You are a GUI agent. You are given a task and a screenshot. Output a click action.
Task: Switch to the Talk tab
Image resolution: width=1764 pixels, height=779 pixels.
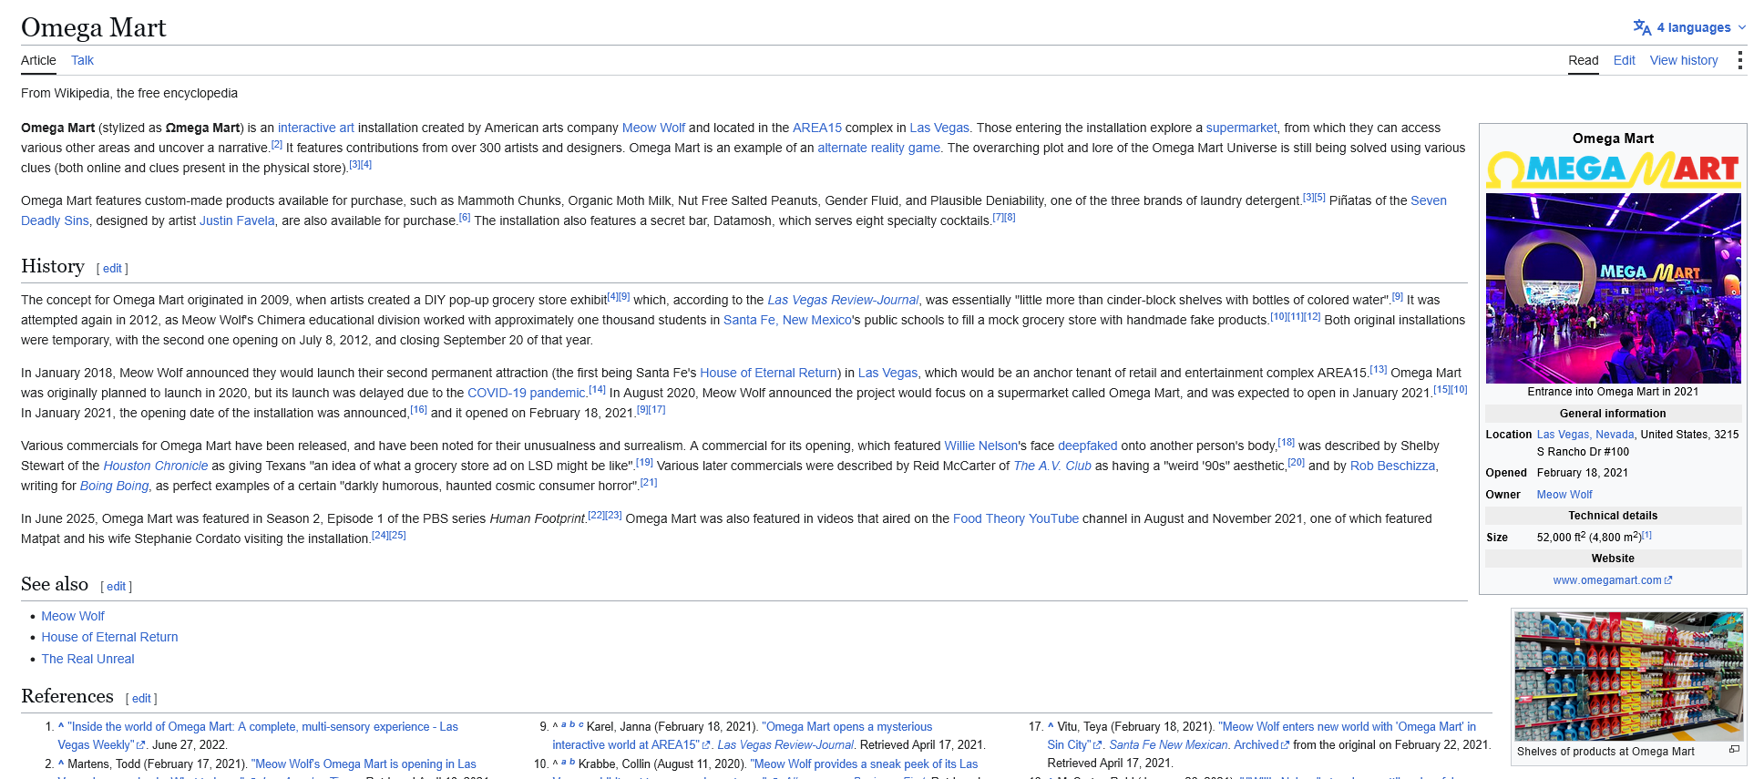82,60
